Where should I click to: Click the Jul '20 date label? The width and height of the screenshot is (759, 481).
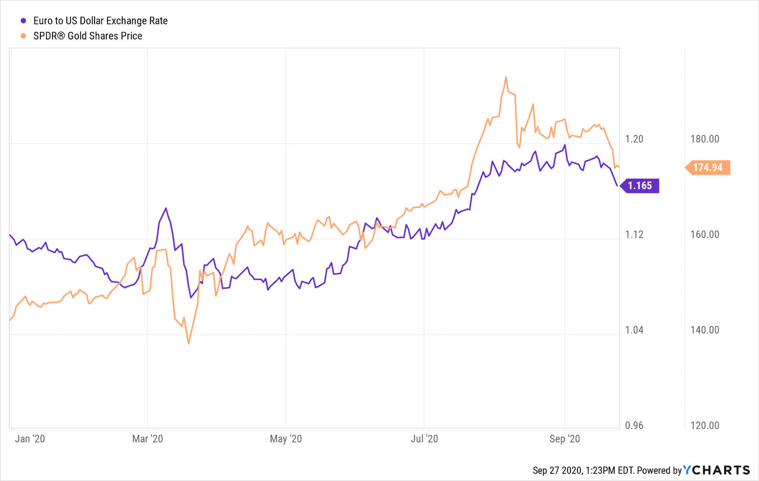point(424,439)
